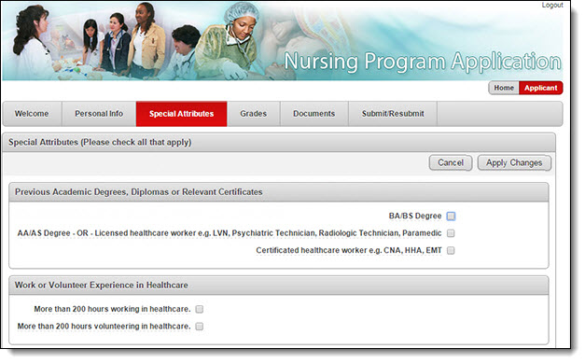Click More than 200 hours volunteering label
Image resolution: width=585 pixels, height=363 pixels.
point(104,326)
